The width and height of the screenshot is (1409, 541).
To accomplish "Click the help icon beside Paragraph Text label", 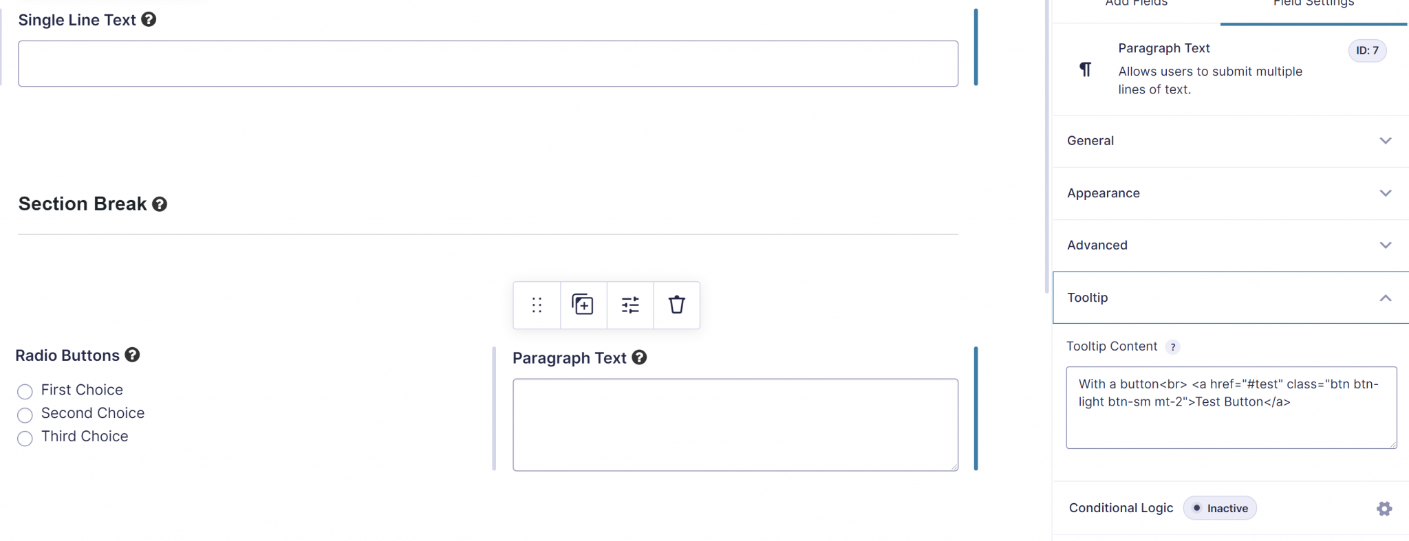I will coord(639,357).
